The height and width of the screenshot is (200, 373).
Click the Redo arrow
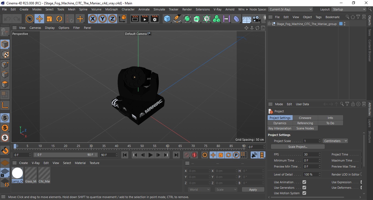17,19
